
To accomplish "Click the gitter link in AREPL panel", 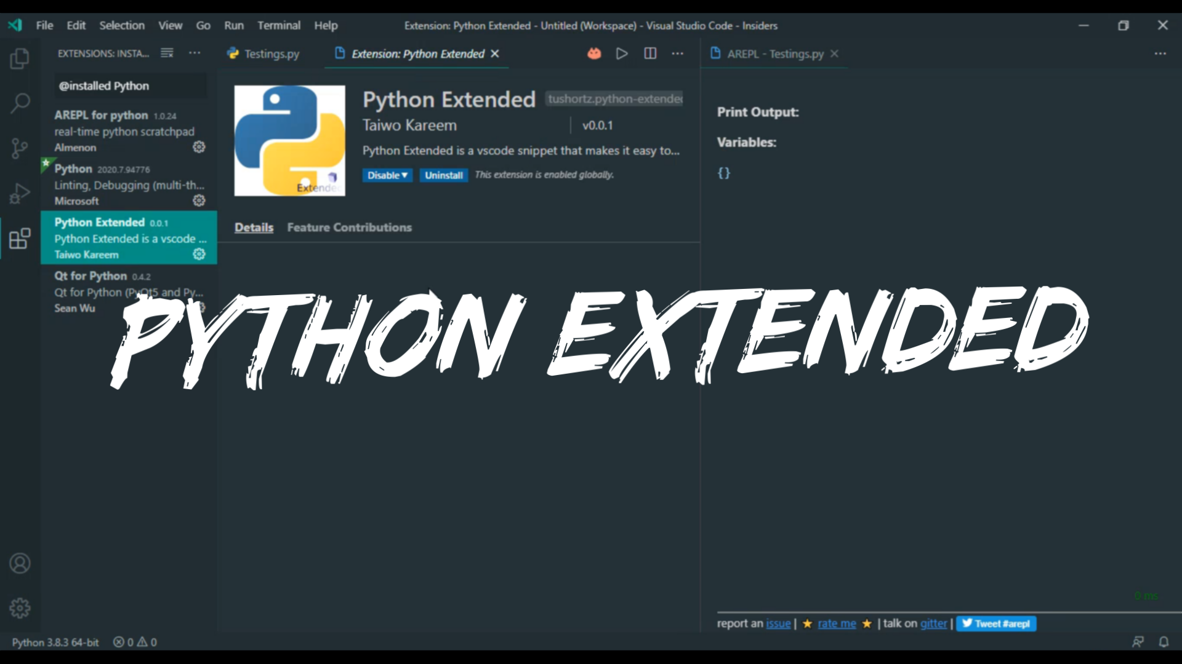I will tap(933, 623).
